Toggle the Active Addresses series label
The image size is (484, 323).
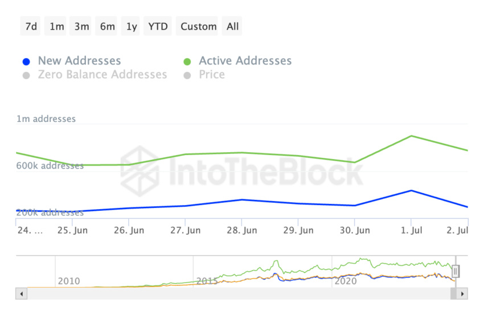click(245, 61)
